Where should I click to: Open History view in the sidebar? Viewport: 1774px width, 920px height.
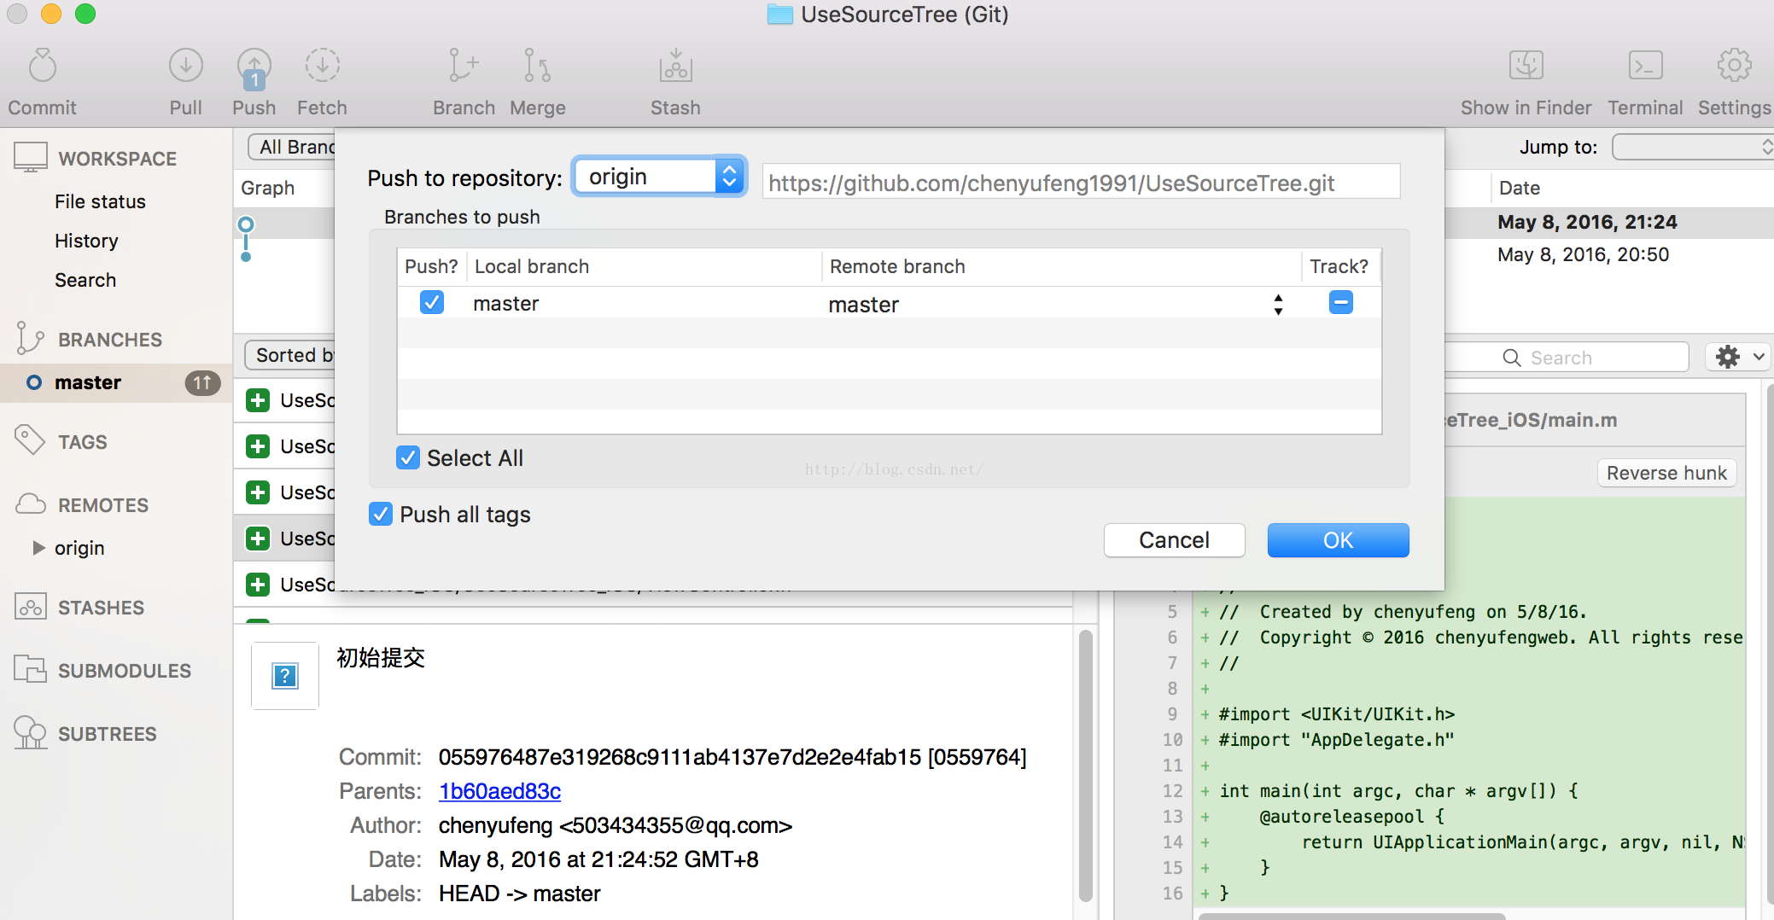pos(86,241)
